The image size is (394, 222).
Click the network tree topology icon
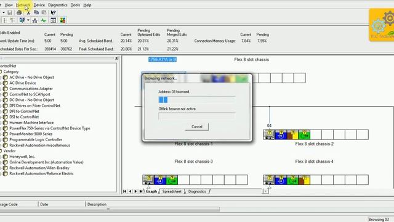[35, 20]
